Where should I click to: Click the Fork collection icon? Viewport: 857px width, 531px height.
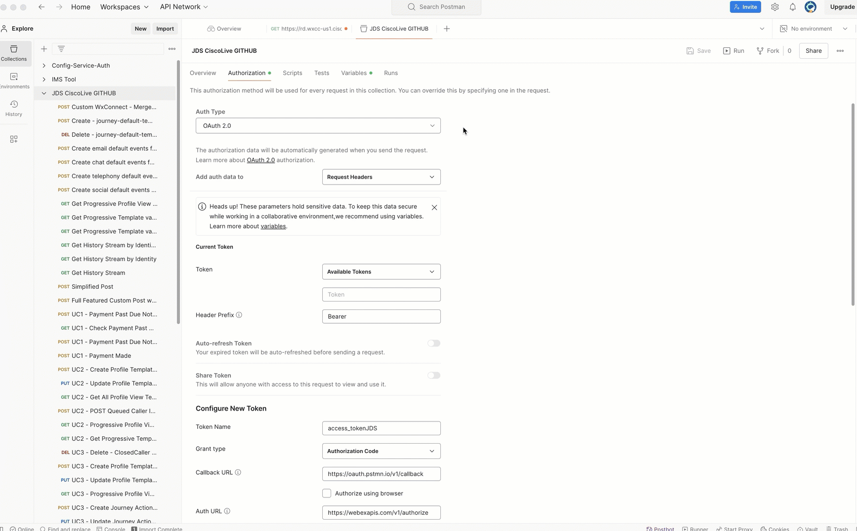point(760,51)
